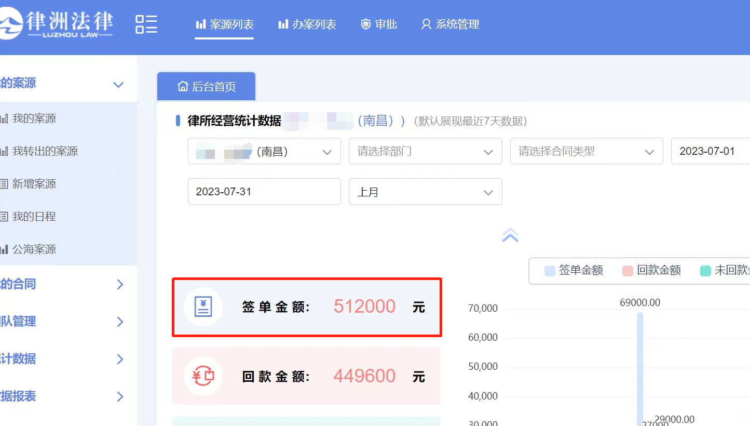Toggle 签单金额 legend series
This screenshot has width=750, height=426.
coord(574,271)
